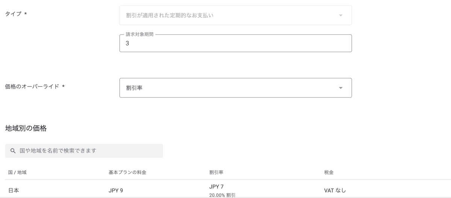The width and height of the screenshot is (451, 198).
Task: Click the 国や地域 search field
Action: [x=84, y=151]
